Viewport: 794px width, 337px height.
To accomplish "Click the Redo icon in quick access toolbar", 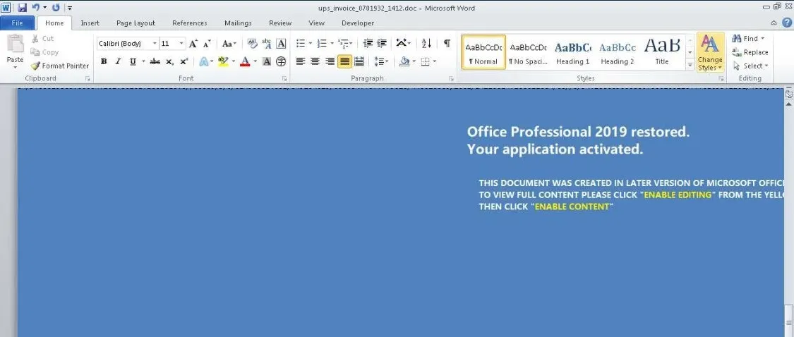I will click(x=56, y=8).
